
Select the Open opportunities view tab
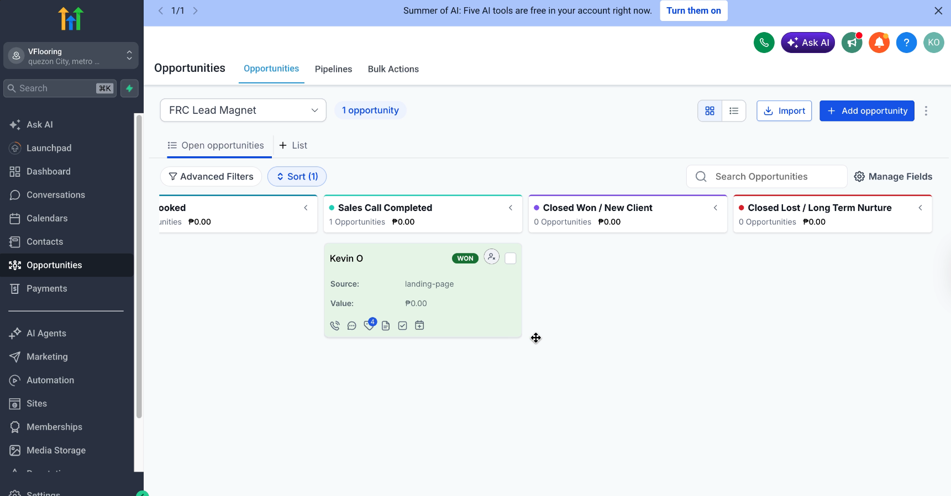(216, 145)
